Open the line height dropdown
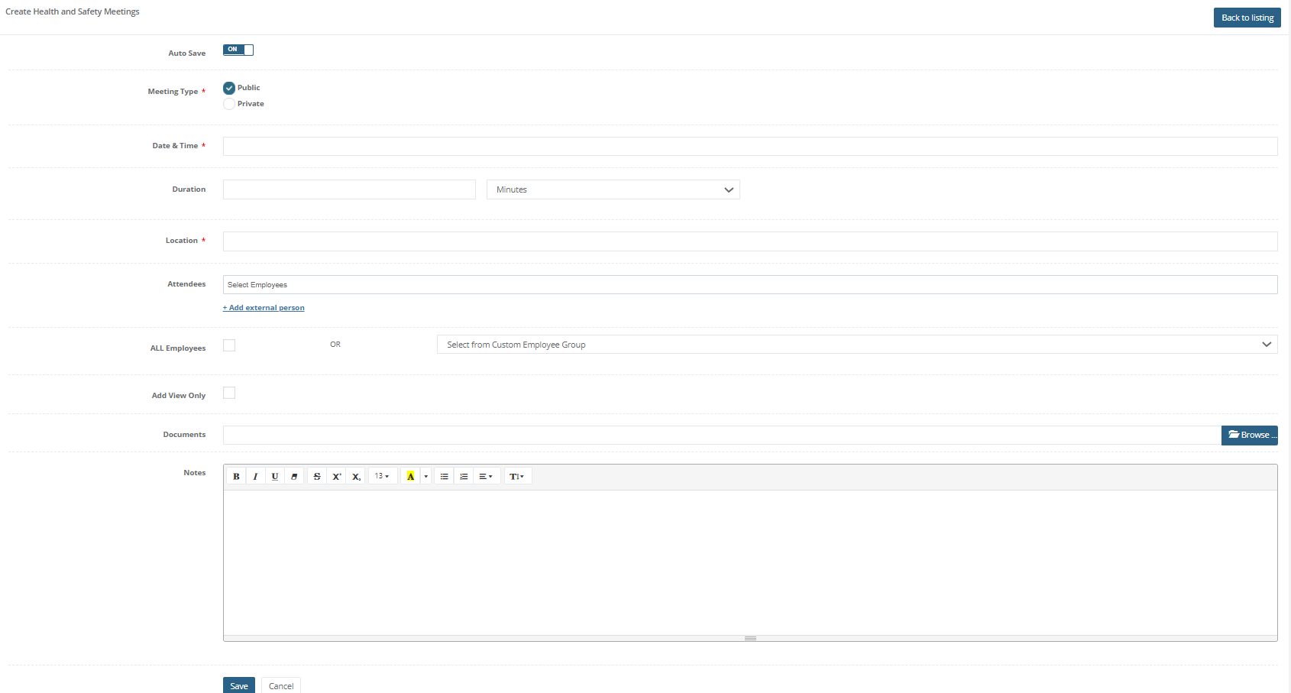 coord(517,476)
